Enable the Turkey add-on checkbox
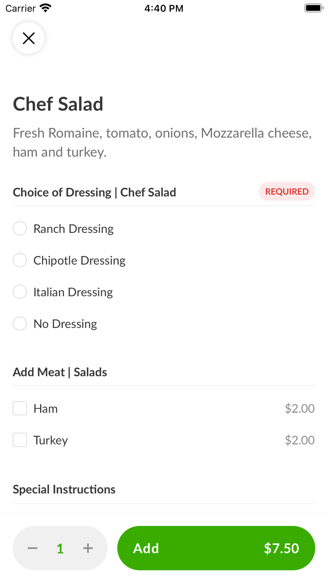328x583 pixels. (20, 440)
